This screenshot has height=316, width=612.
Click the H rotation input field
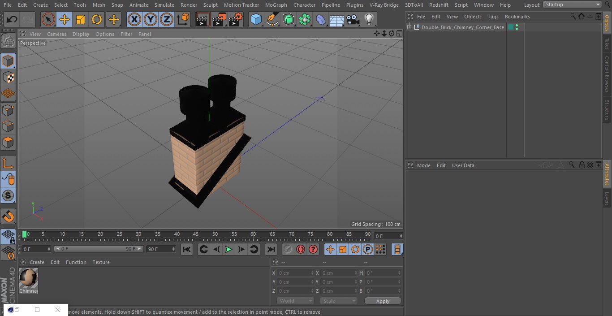(x=383, y=273)
